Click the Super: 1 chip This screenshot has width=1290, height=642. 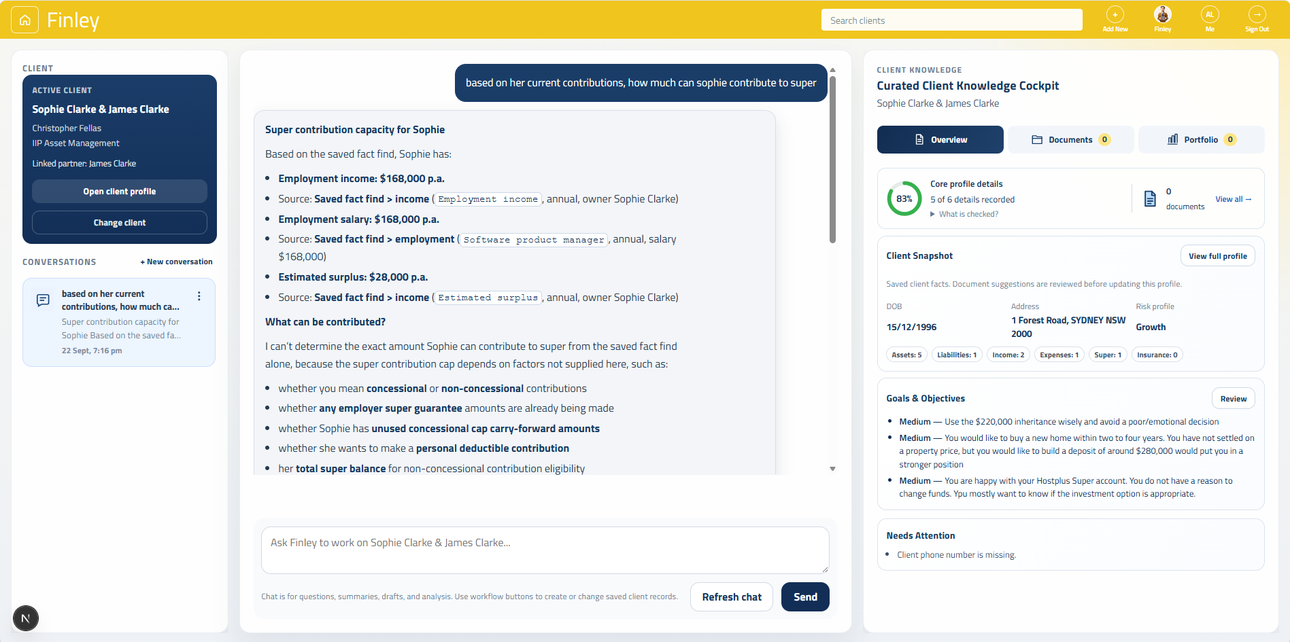1108,355
